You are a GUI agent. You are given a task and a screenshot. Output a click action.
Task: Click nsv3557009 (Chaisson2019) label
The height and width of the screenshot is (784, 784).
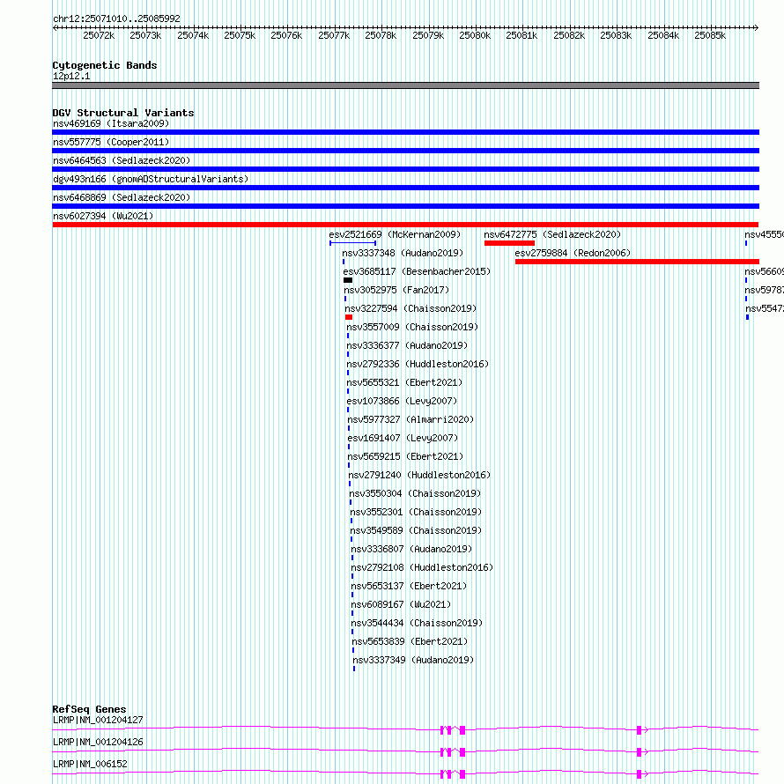tap(412, 327)
